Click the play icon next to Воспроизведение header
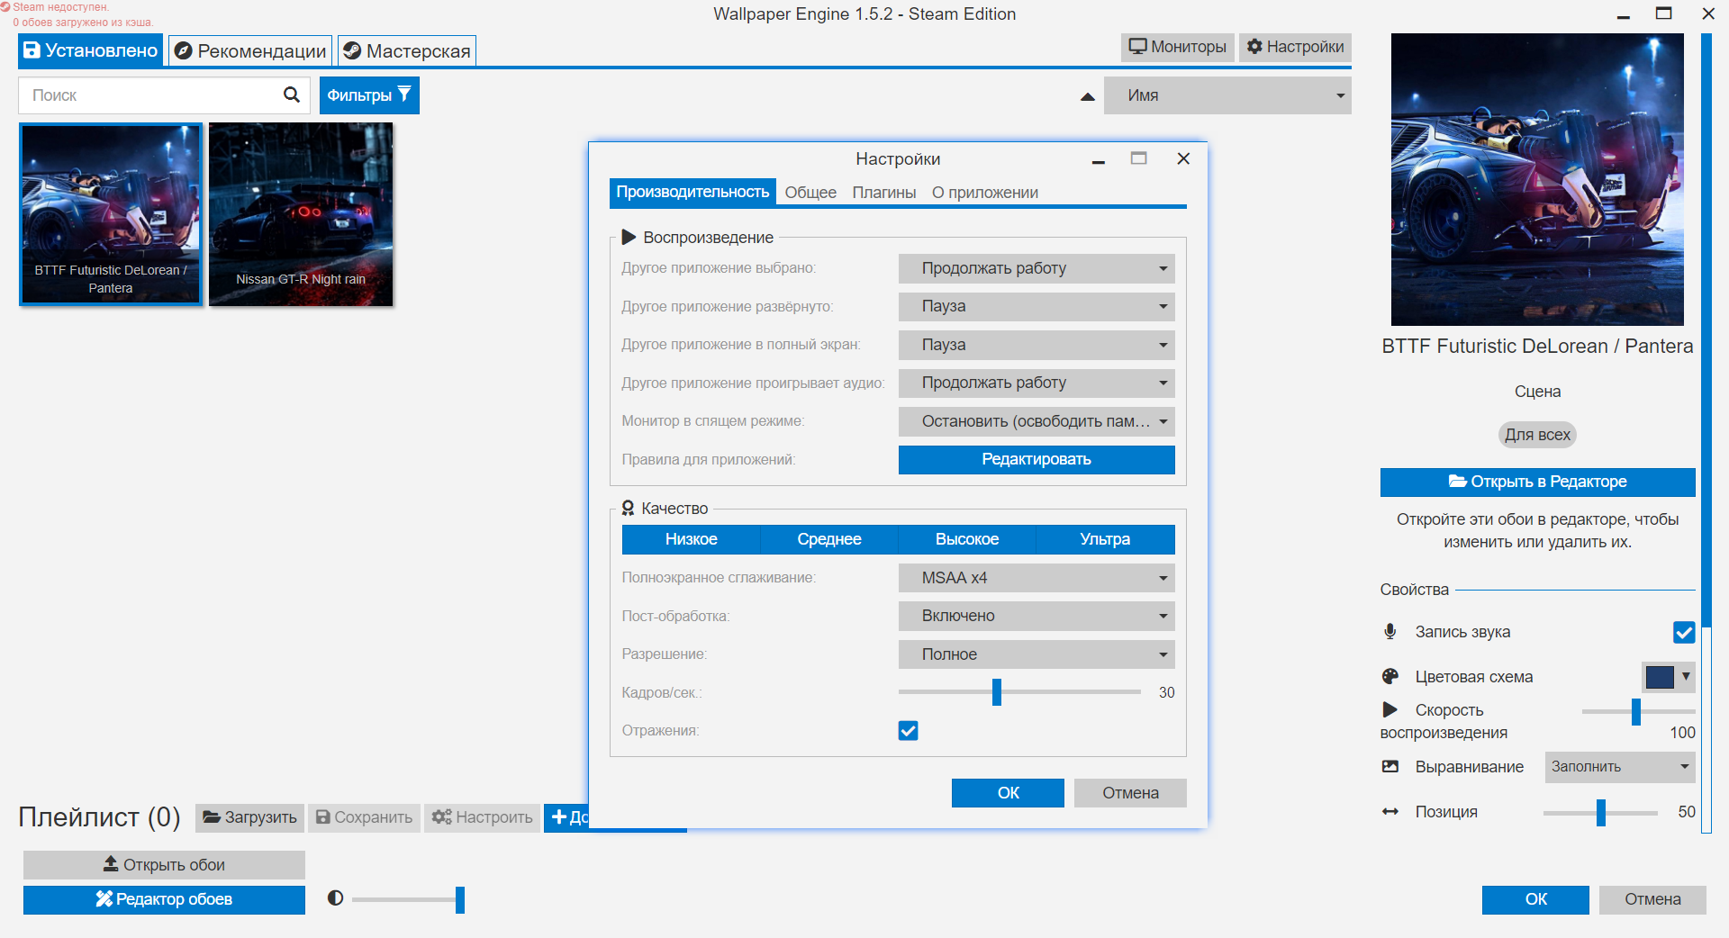This screenshot has height=938, width=1729. (629, 237)
